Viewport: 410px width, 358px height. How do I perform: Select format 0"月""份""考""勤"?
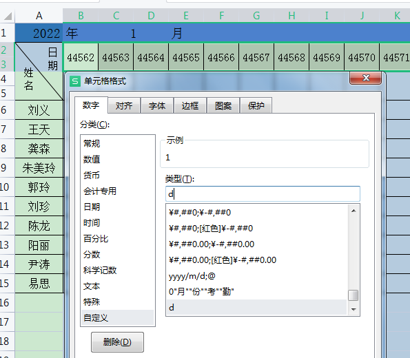coord(257,292)
